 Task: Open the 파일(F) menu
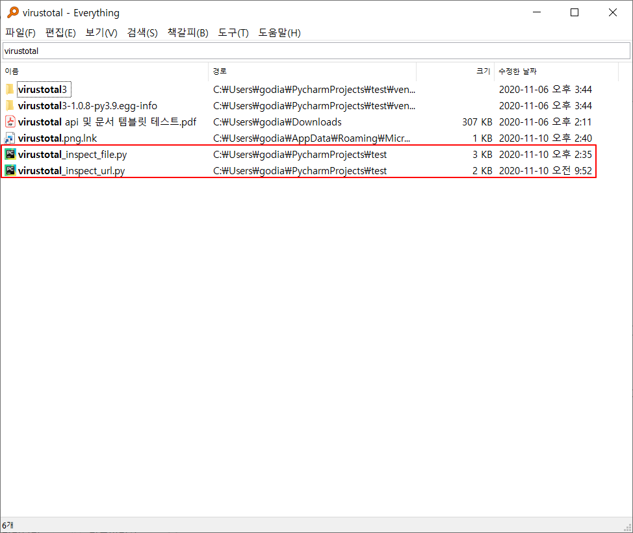point(20,32)
